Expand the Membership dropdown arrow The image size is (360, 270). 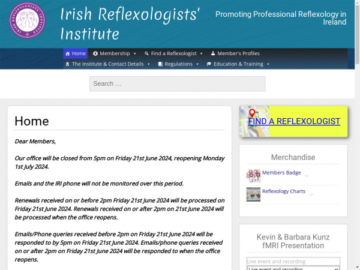coord(135,54)
